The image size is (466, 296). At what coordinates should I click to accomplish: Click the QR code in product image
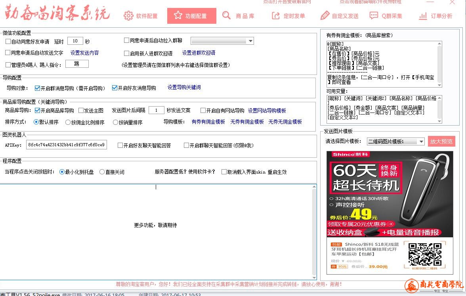(x=425, y=254)
